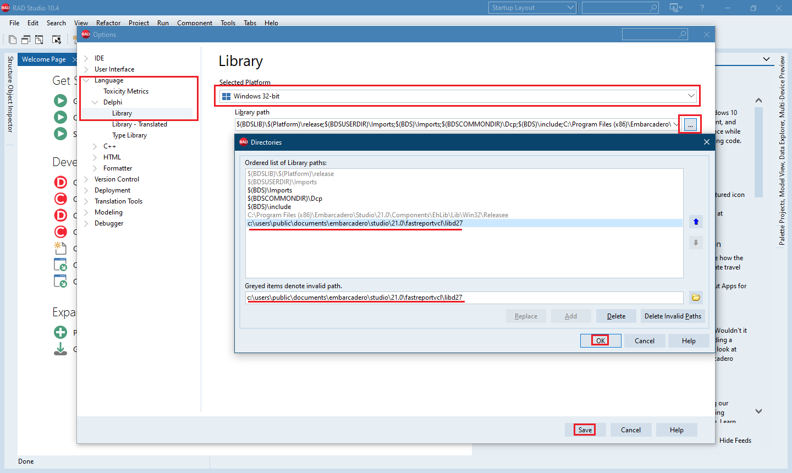Expand the Translation Tools tree node
Viewport: 792px width, 473px height.
click(86, 201)
